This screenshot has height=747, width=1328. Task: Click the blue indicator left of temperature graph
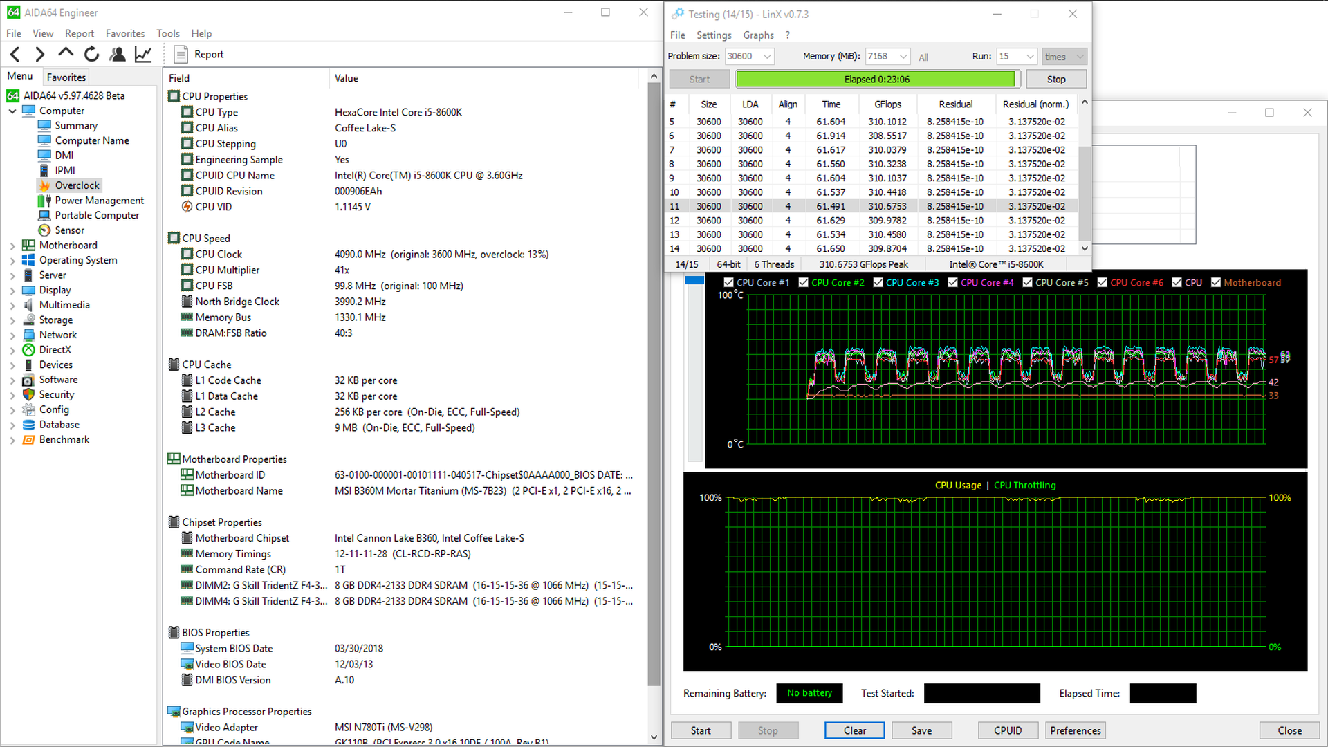[694, 281]
